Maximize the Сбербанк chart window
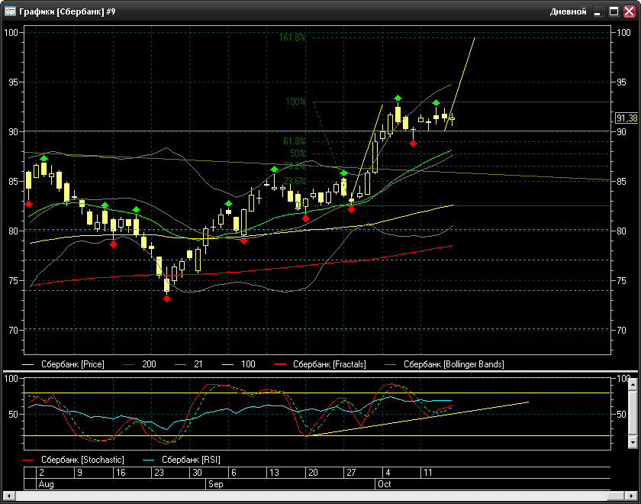Viewport: 641px width, 504px height. pyautogui.click(x=614, y=12)
